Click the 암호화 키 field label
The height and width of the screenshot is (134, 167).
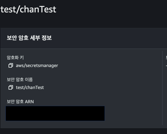point(15,58)
